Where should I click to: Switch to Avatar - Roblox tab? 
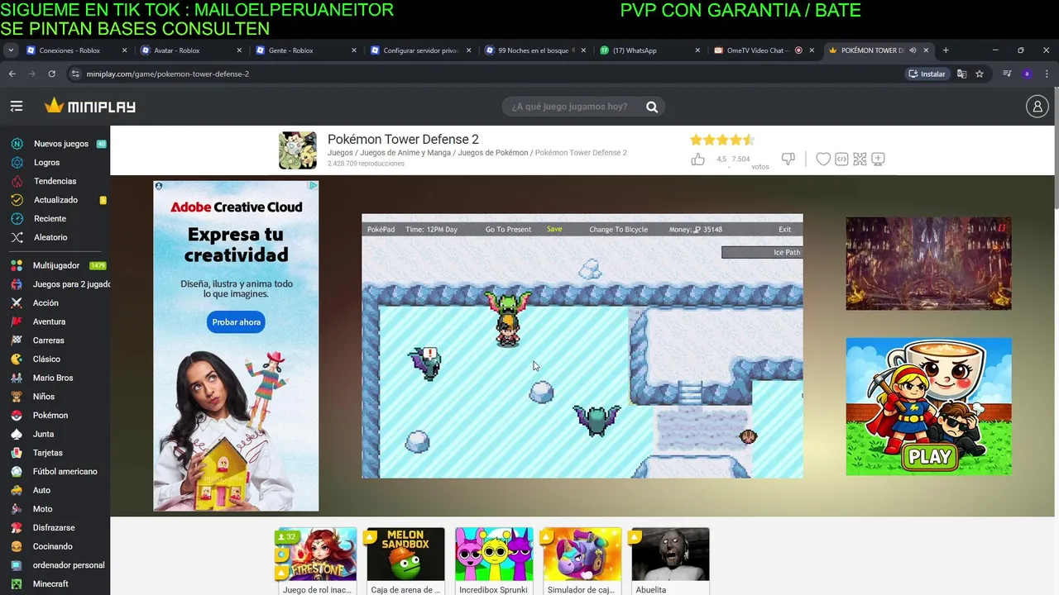coord(189,50)
